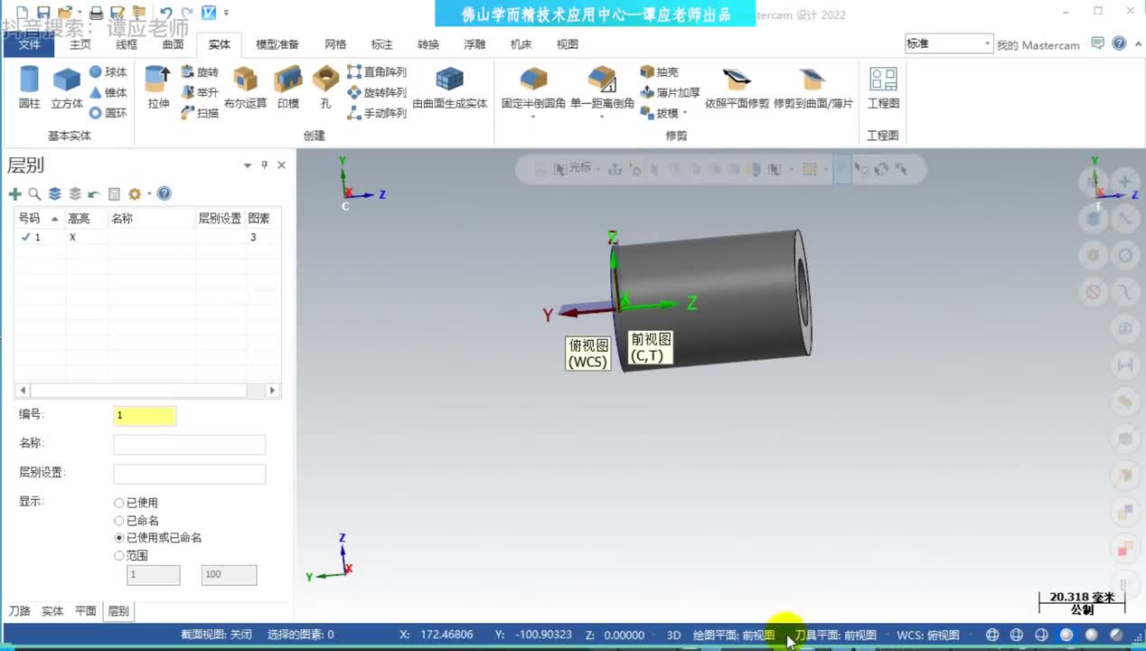Select the 已使用 display radio button
Image resolution: width=1146 pixels, height=651 pixels.
119,503
